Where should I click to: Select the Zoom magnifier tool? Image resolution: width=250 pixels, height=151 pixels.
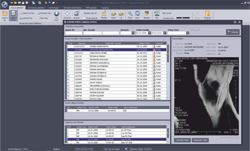point(130,15)
